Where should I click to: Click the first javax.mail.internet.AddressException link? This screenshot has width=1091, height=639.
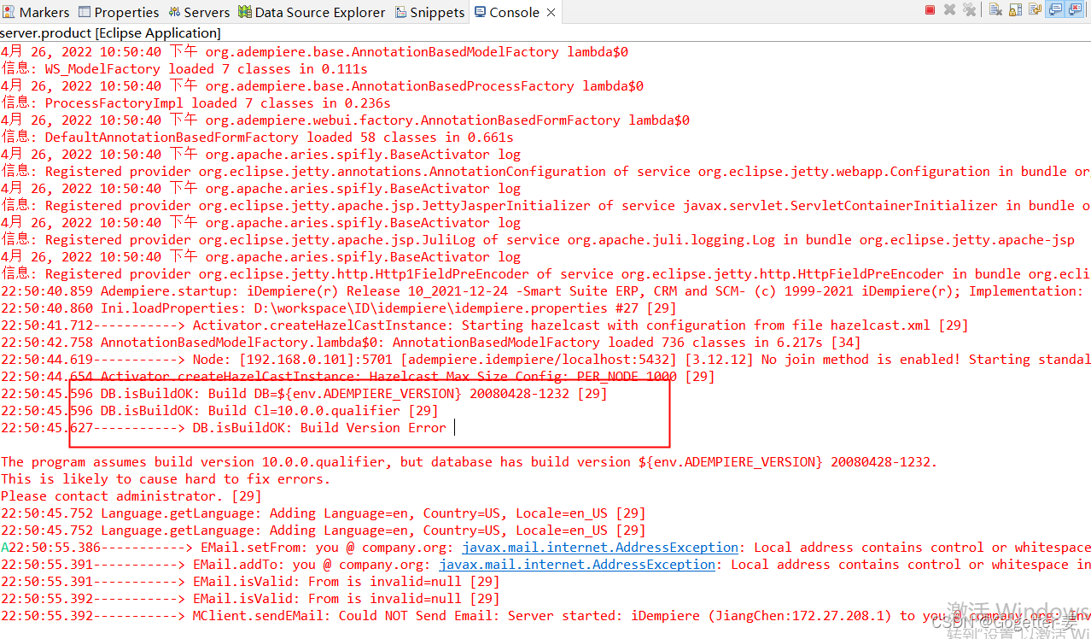pyautogui.click(x=600, y=547)
